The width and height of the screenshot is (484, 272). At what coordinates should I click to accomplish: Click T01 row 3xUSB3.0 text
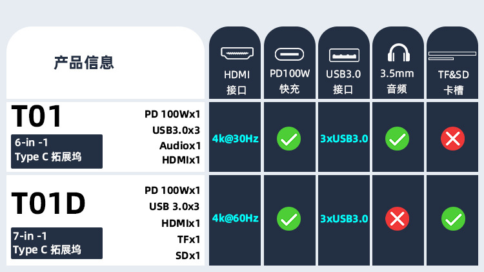pos(344,138)
